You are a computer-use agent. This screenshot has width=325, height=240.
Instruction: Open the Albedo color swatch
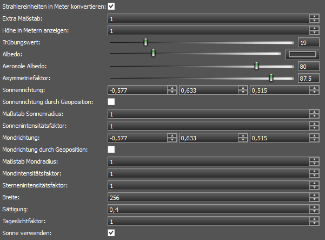click(x=302, y=54)
